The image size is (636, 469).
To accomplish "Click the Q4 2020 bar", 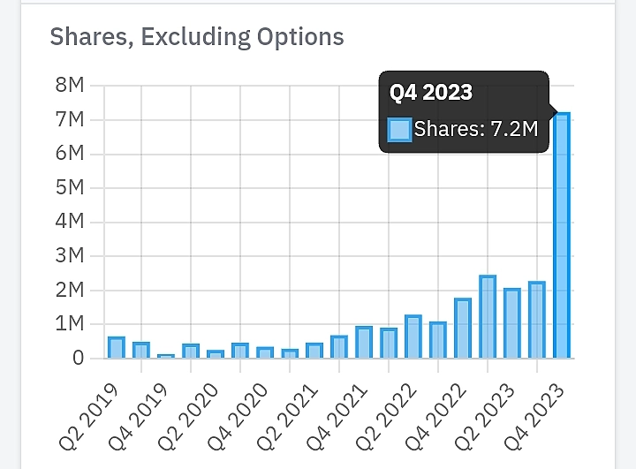I will [265, 352].
